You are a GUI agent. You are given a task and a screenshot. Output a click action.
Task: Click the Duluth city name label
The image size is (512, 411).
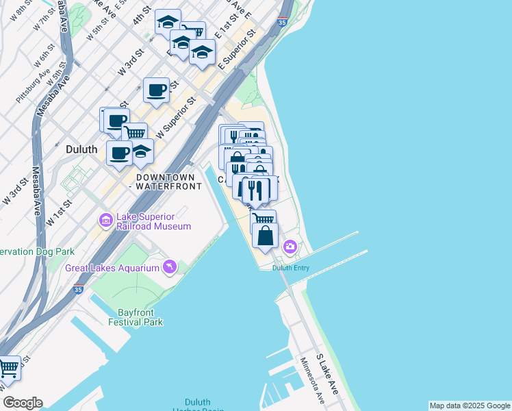pyautogui.click(x=81, y=149)
